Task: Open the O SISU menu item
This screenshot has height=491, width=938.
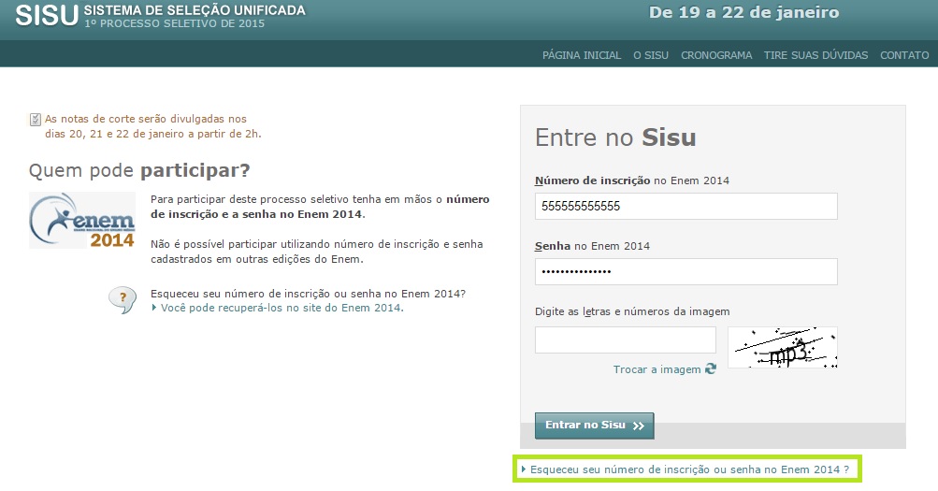Action: (651, 55)
